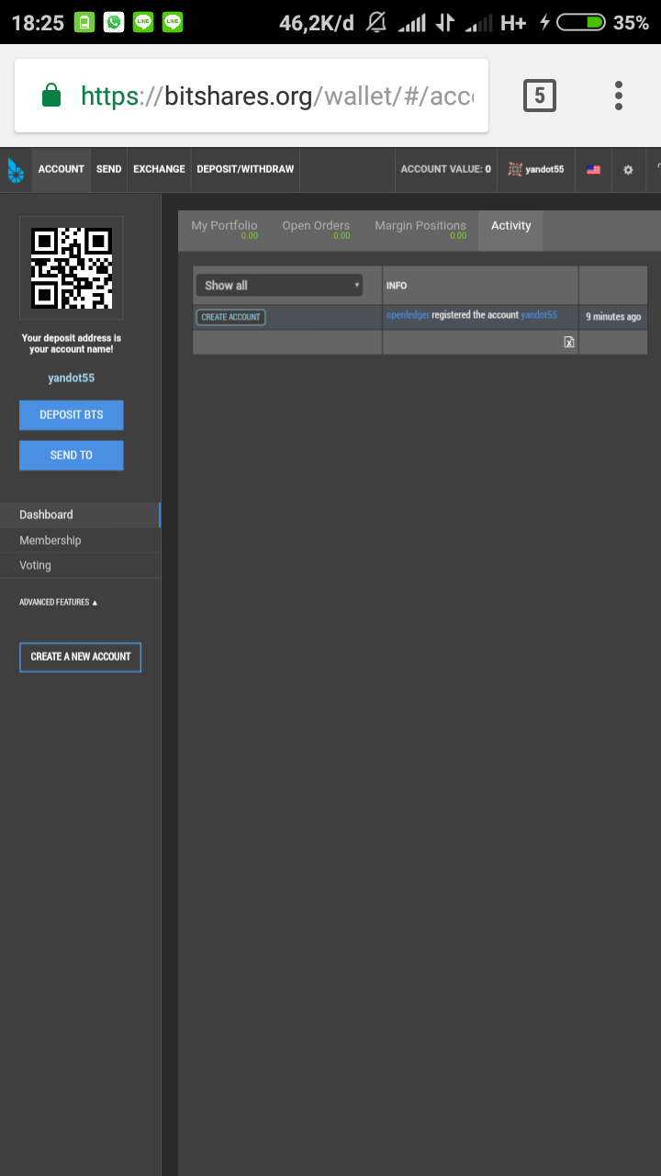The image size is (661, 1176).
Task: Click the ACCOUNT VALUE: 0 indicator
Action: pos(445,169)
